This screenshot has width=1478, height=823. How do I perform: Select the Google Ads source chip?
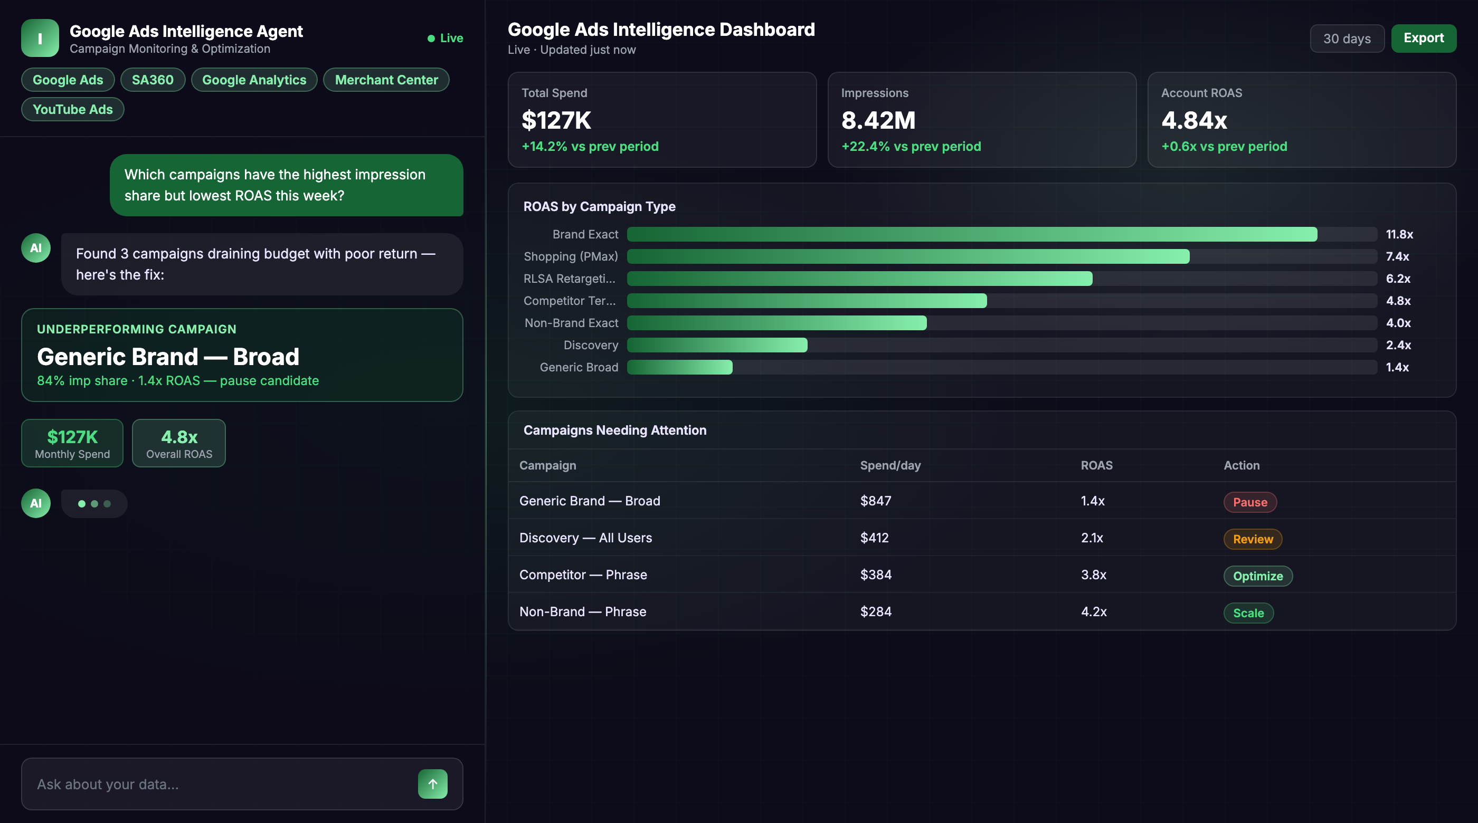pyautogui.click(x=68, y=80)
